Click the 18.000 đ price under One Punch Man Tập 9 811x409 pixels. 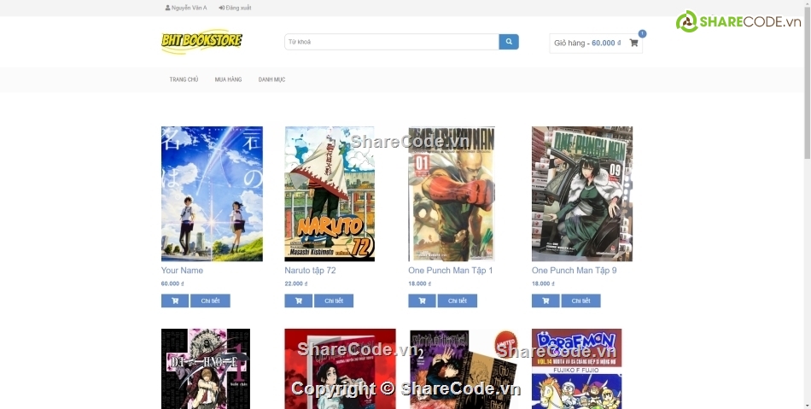click(543, 283)
